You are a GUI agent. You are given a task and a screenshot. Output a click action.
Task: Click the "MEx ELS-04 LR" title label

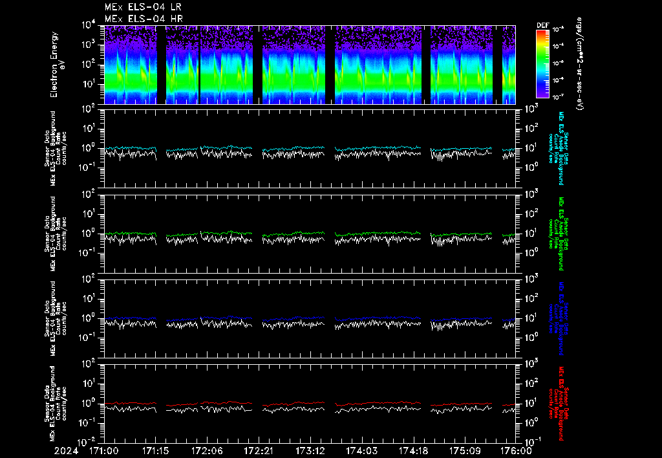pos(144,6)
